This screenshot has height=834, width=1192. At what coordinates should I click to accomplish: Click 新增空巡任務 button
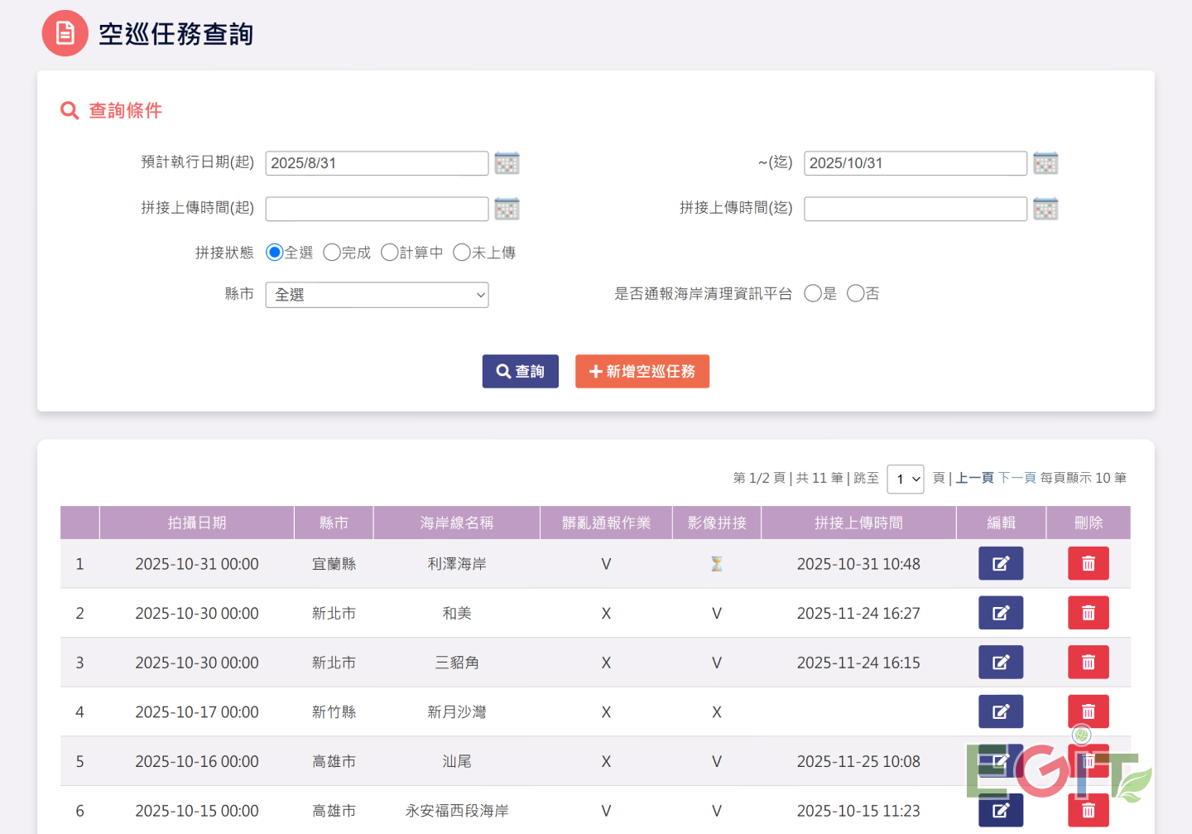pyautogui.click(x=642, y=371)
